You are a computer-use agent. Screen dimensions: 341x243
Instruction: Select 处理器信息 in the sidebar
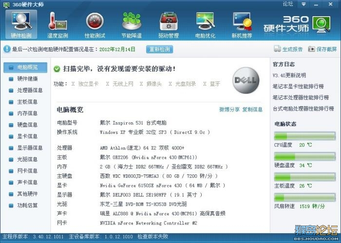(x=25, y=90)
